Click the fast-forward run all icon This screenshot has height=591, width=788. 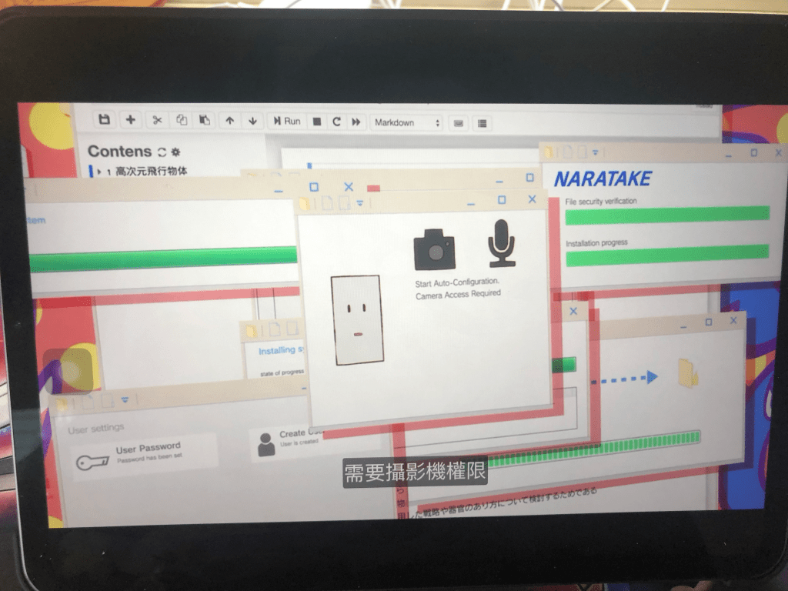tap(356, 122)
